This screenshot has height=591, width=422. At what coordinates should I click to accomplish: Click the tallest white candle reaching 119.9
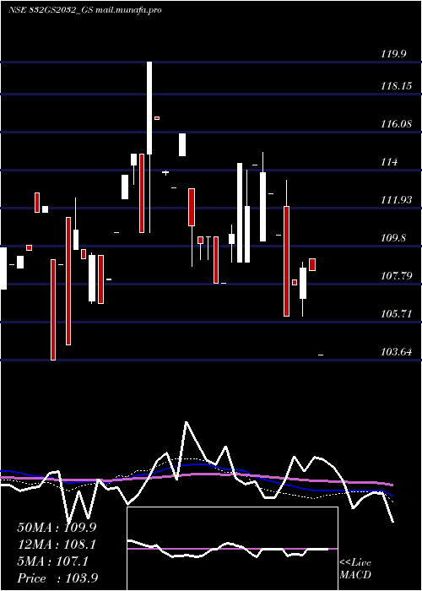click(149, 108)
